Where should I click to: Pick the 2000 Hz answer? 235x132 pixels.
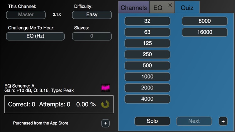[x=147, y=88]
